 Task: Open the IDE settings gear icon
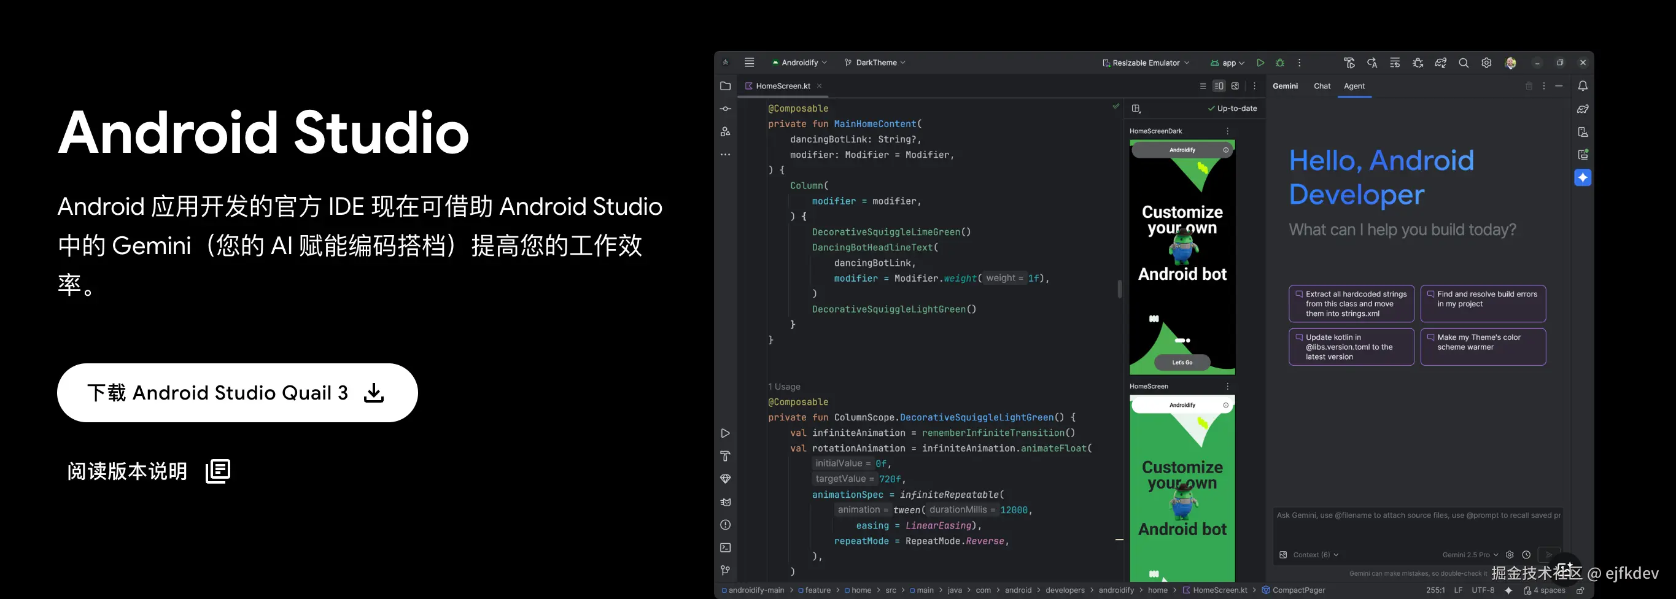click(1486, 63)
